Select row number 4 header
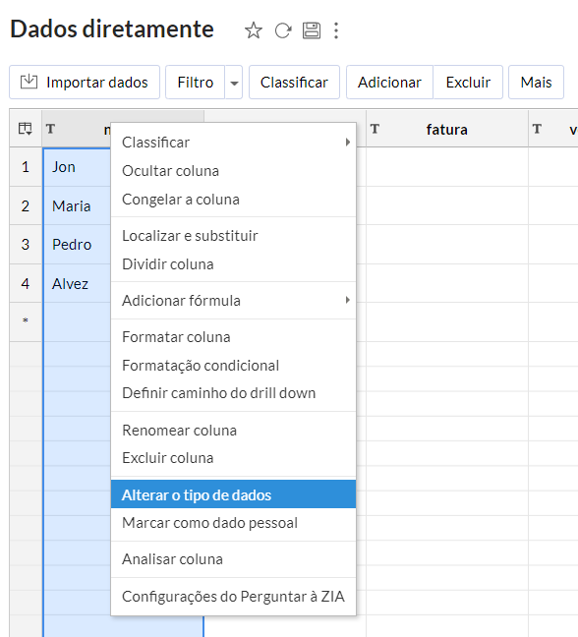 click(26, 283)
